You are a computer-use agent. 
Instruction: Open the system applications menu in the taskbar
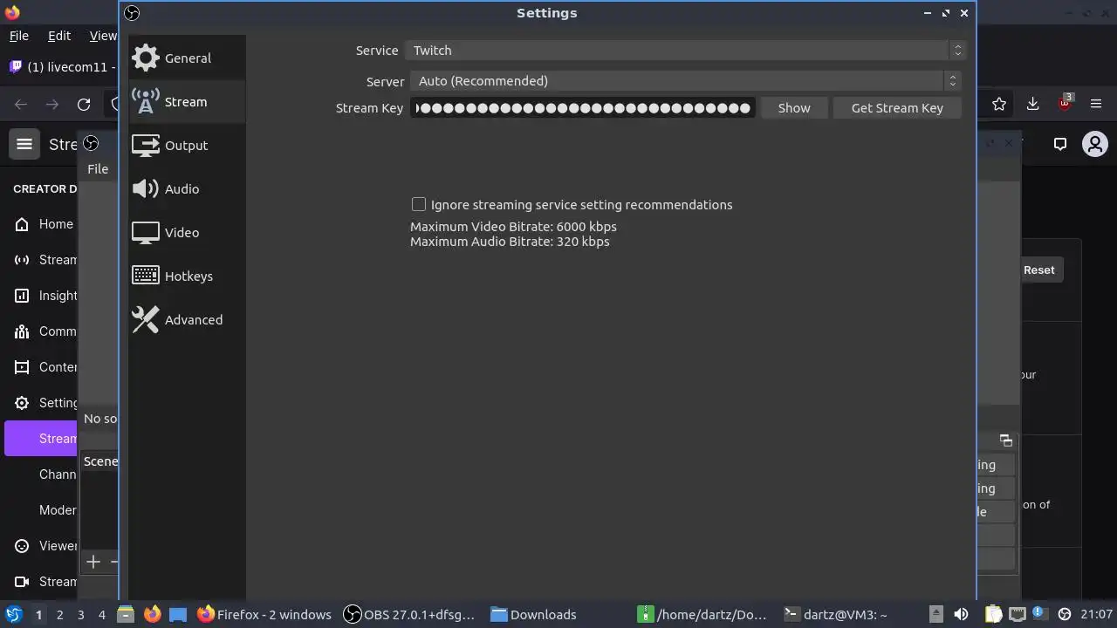(x=13, y=614)
